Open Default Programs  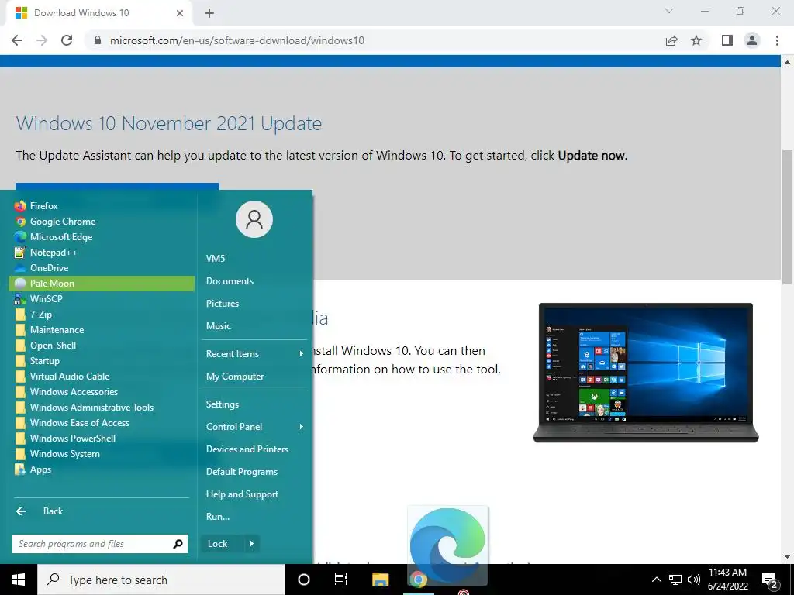254,472
